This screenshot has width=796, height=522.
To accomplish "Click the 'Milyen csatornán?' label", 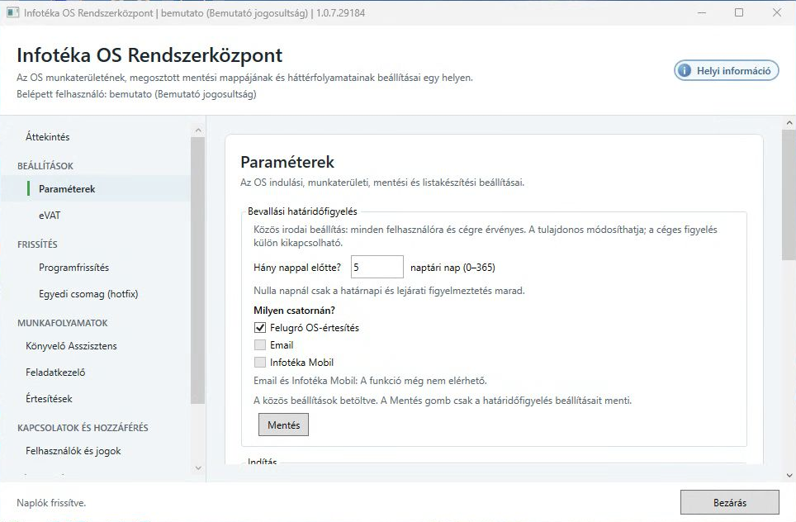I will click(295, 311).
